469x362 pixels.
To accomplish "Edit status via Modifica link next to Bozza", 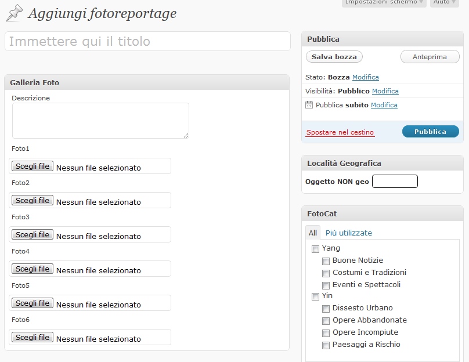I will (365, 77).
